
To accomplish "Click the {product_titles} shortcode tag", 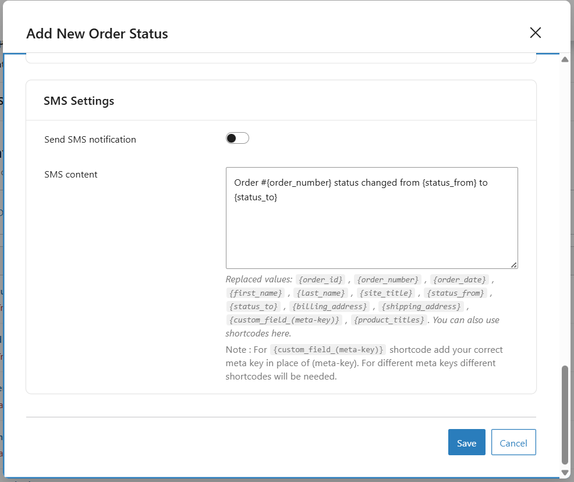I will pyautogui.click(x=389, y=320).
